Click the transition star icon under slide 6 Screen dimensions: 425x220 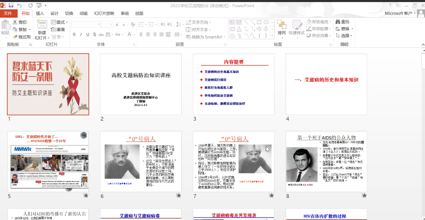click(179, 196)
